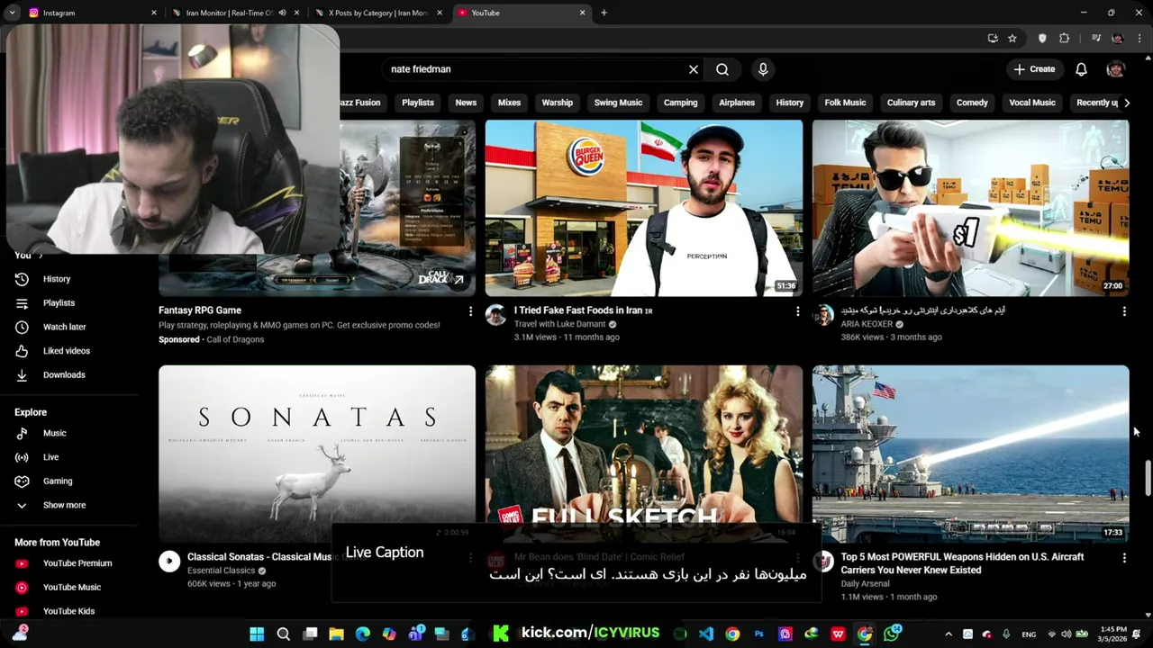Open Watch later in the sidebar
Screen dimensions: 1153x648
point(64,327)
